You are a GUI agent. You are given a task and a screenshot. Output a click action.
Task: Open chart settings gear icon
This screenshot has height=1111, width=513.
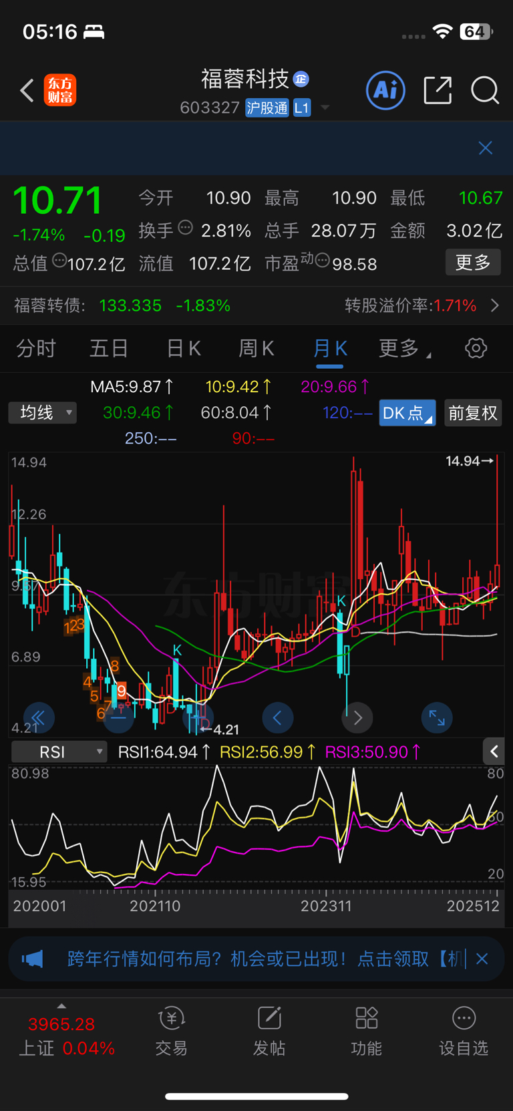[x=476, y=348]
